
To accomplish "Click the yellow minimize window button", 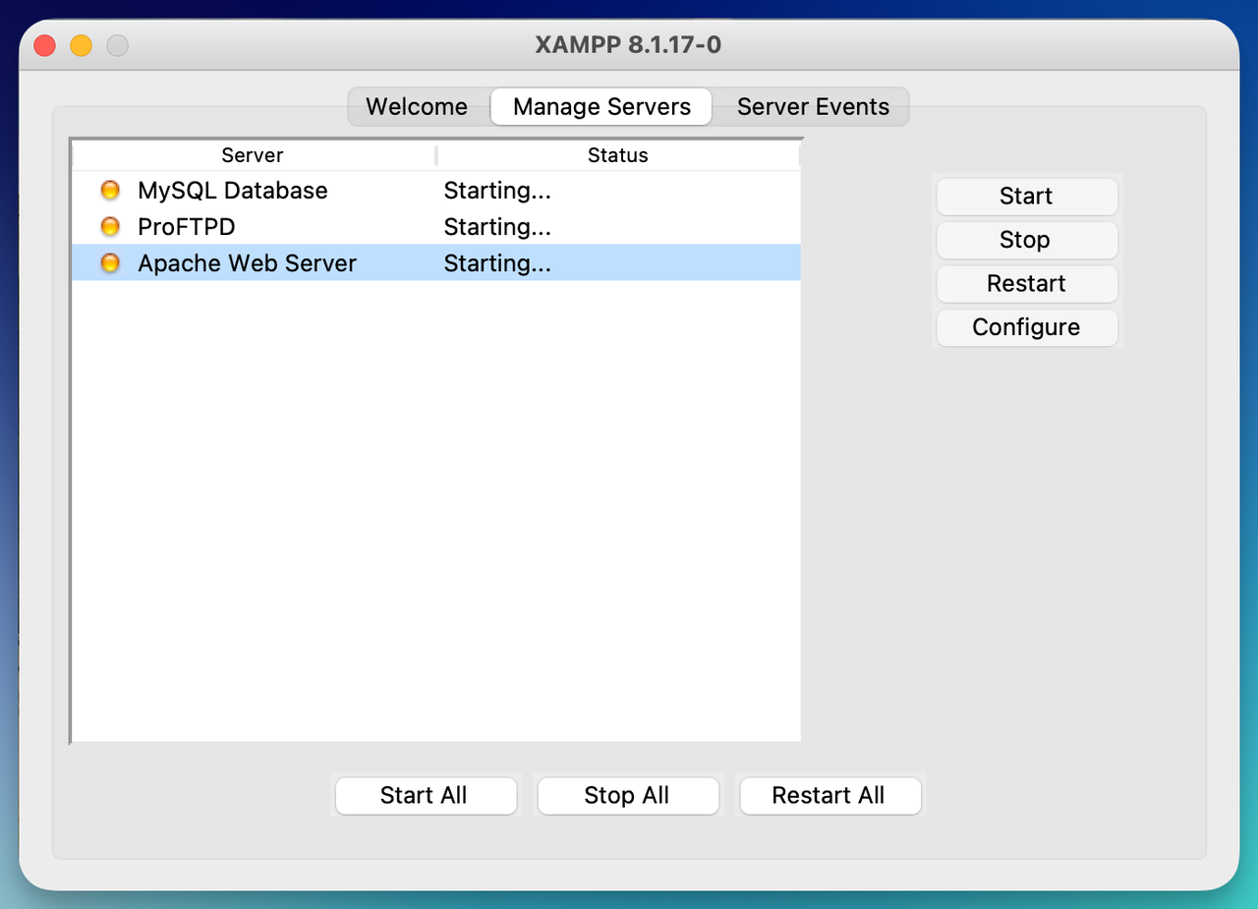I will coord(81,45).
